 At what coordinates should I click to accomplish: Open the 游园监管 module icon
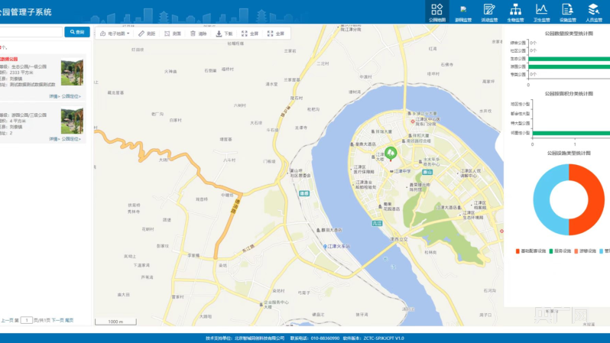(463, 12)
